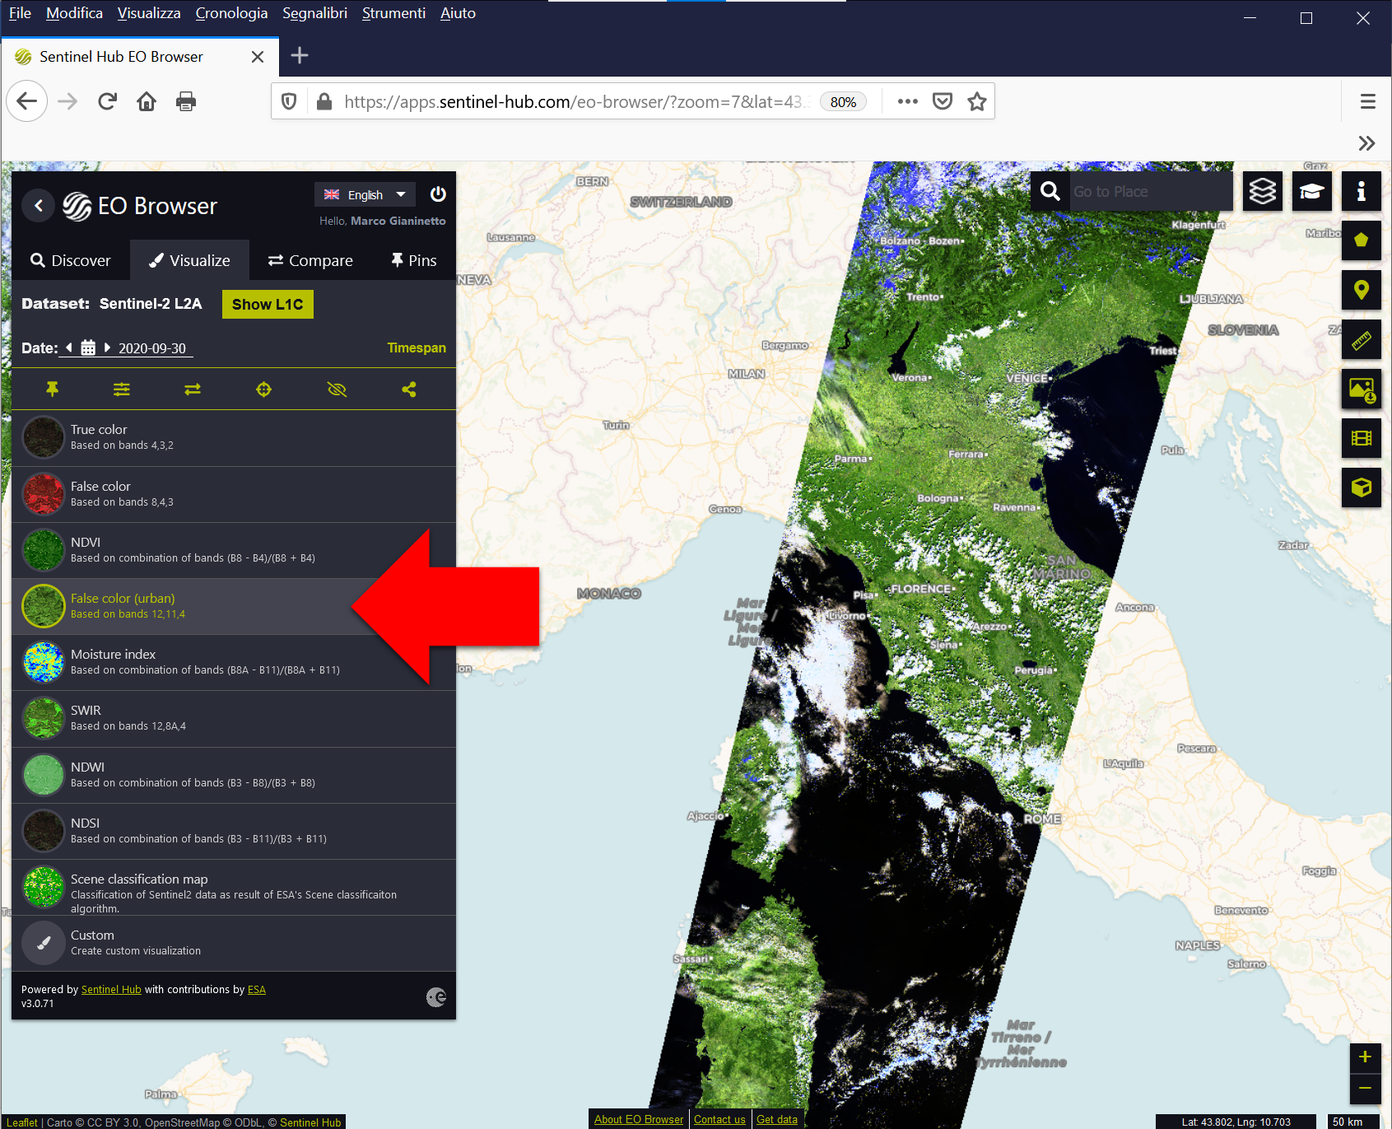Zoom to tile with crosshair icon
This screenshot has width=1392, height=1129.
click(x=263, y=389)
